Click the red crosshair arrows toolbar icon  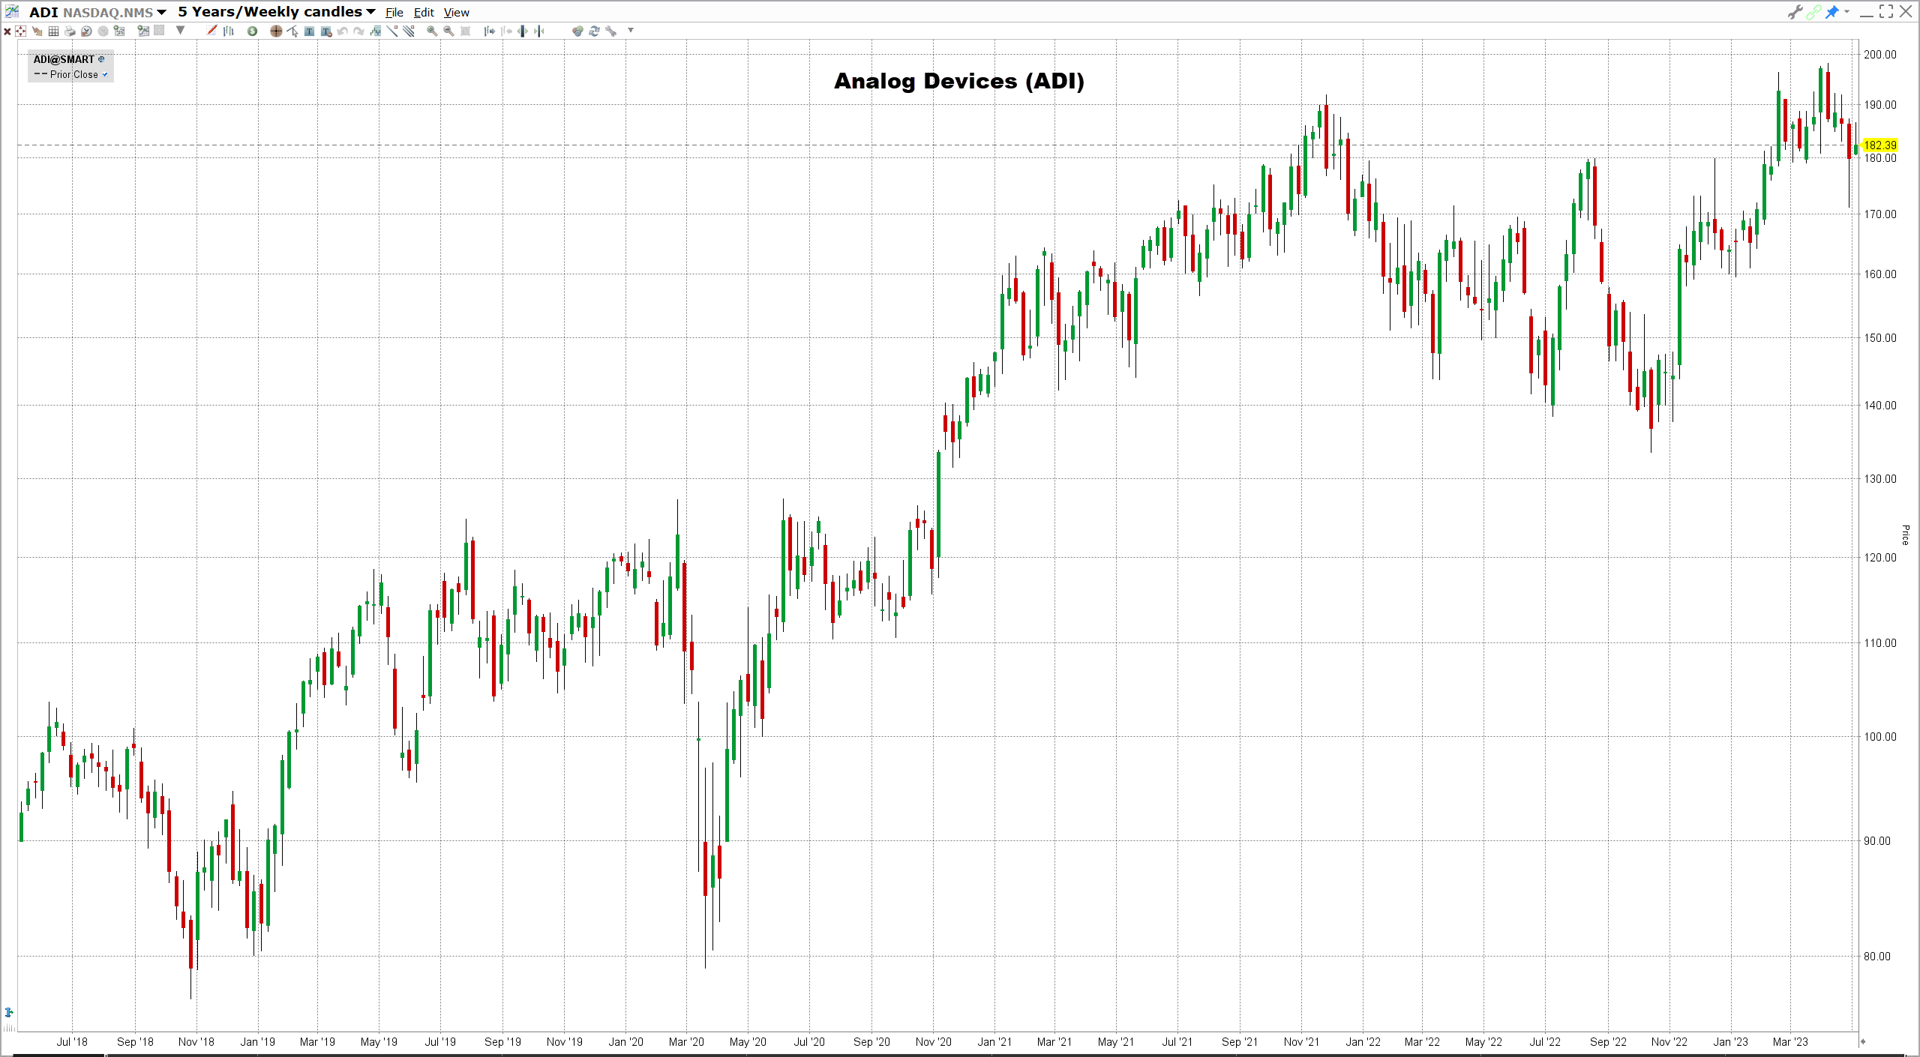tap(20, 31)
